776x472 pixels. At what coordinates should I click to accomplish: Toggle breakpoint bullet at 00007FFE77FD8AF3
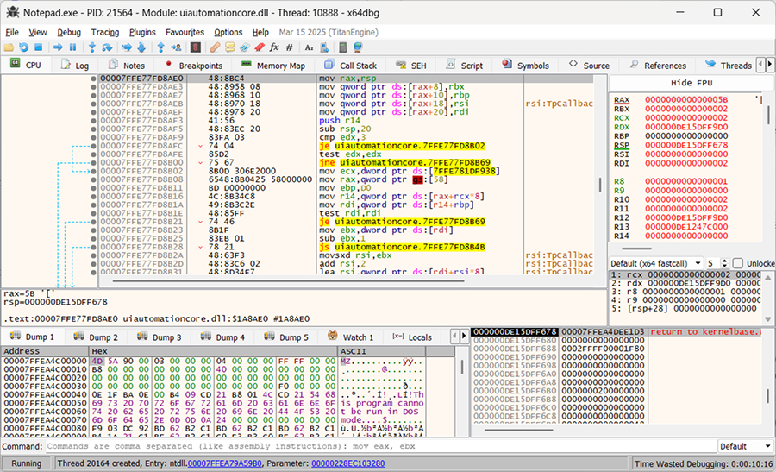tap(93, 120)
